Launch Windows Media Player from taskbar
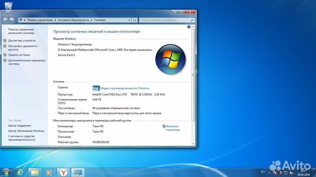The image size is (316, 177). tap(49, 172)
